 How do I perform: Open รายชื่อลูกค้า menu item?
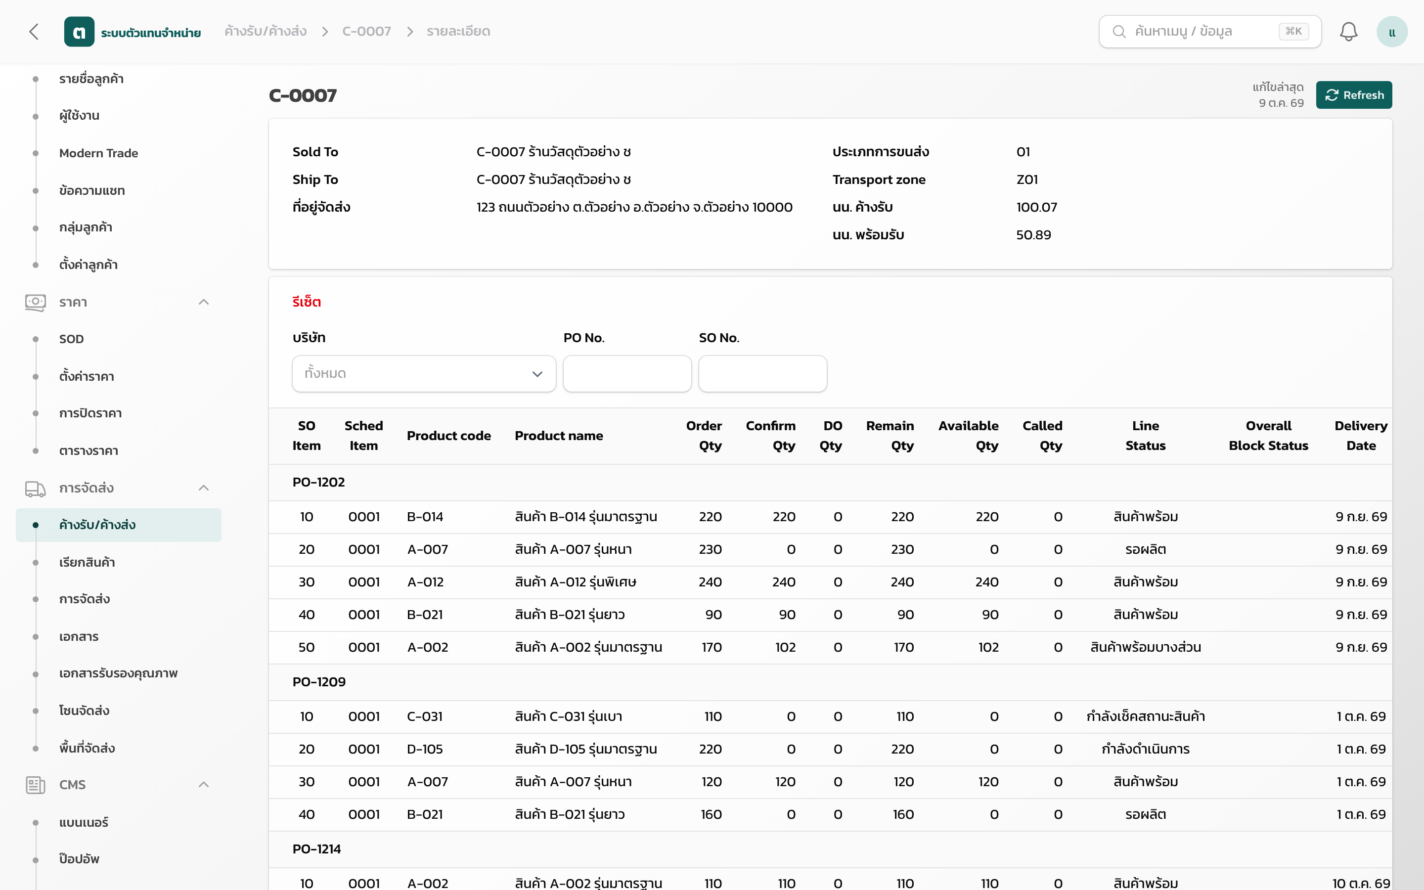click(91, 79)
